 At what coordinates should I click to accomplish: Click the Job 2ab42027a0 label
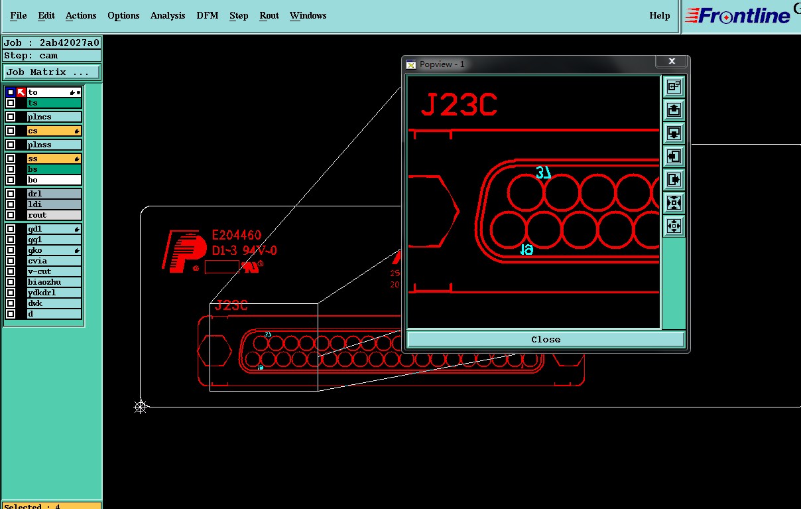coord(52,42)
